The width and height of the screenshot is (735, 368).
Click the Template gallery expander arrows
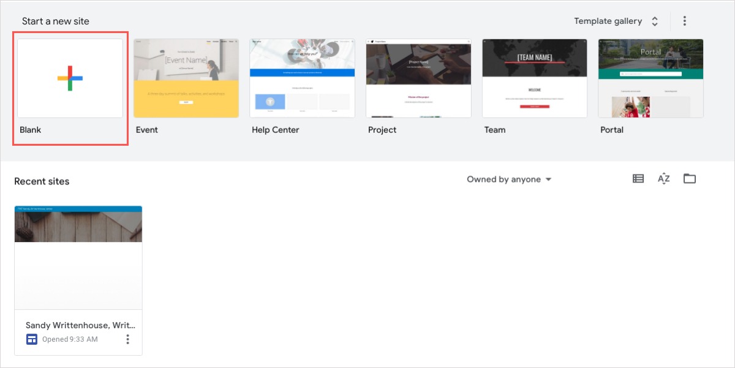[x=654, y=20]
